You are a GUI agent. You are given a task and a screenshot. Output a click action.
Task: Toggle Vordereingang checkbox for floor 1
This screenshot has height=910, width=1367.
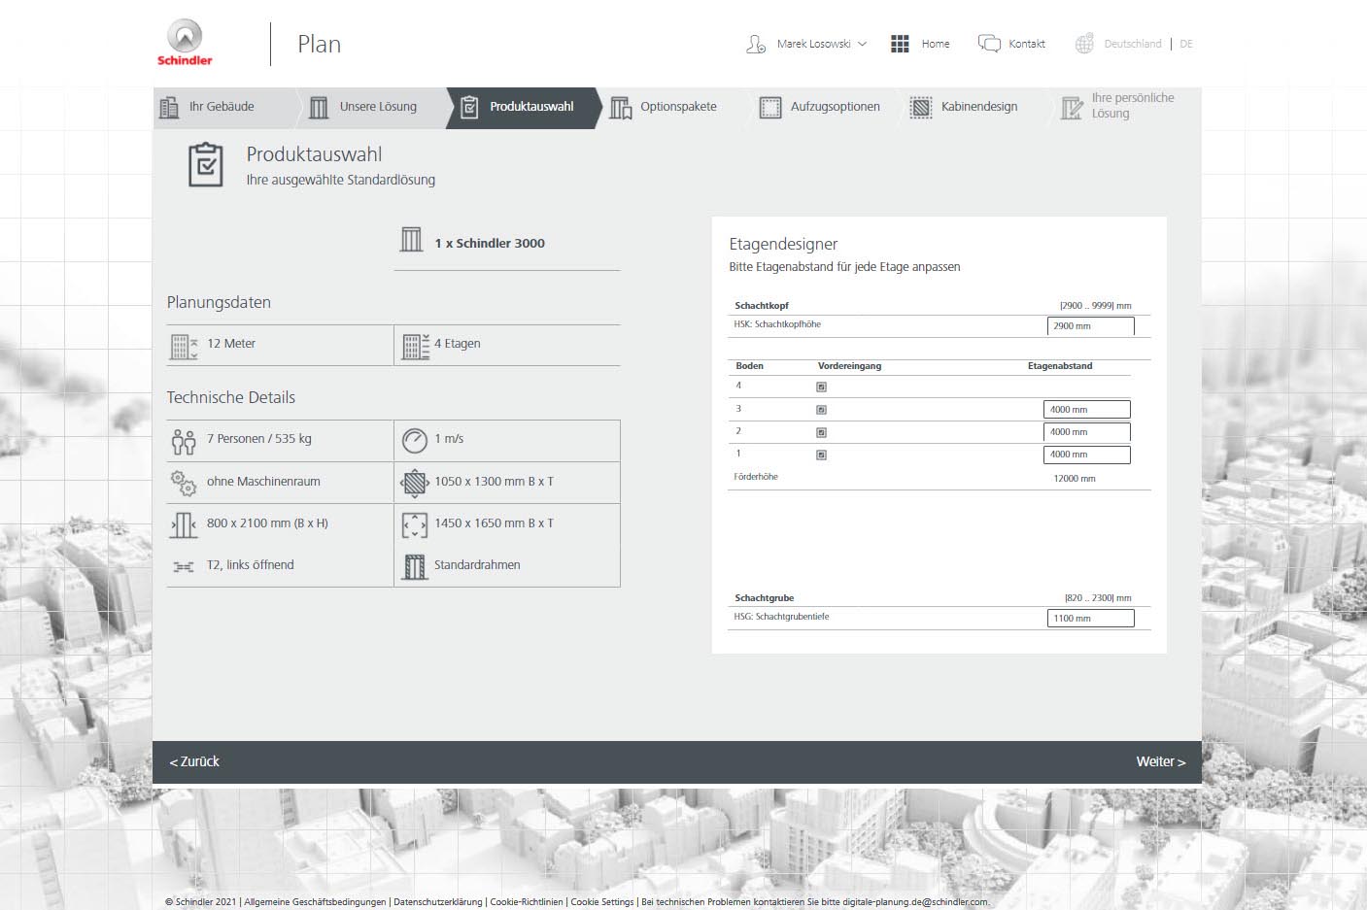pyautogui.click(x=821, y=455)
